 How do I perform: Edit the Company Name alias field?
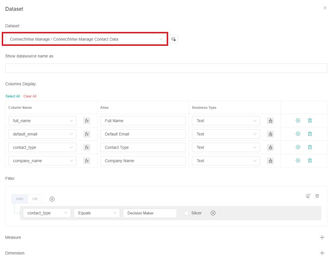143,161
